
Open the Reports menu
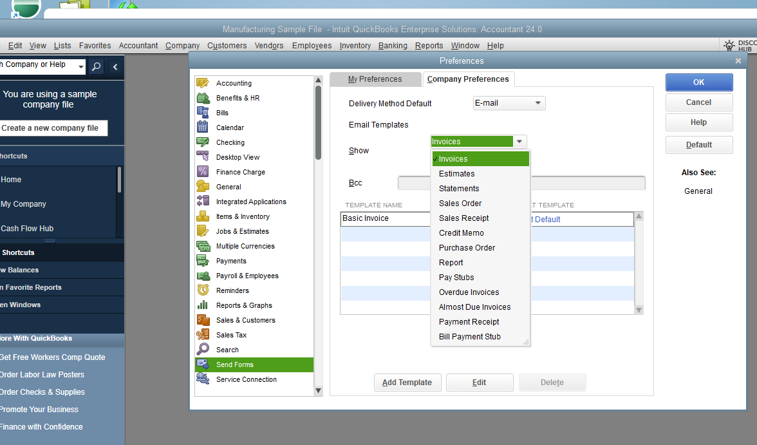pos(429,46)
